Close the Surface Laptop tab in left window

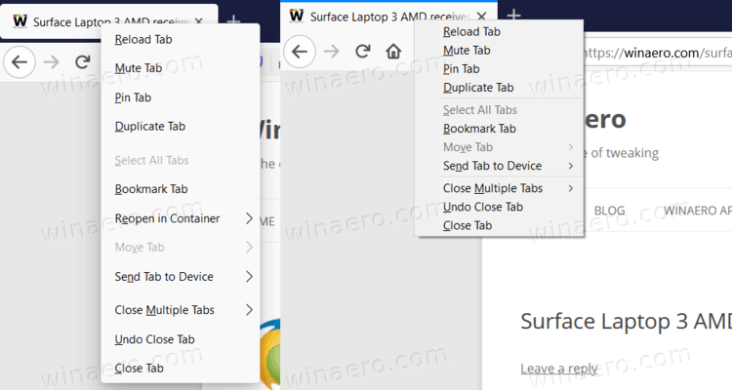(x=199, y=21)
